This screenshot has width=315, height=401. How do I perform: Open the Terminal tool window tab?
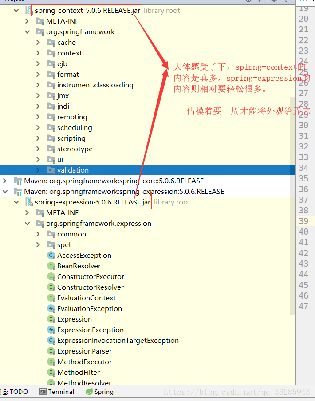57,392
